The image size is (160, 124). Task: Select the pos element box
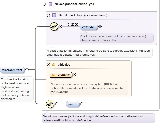tap(73, 104)
